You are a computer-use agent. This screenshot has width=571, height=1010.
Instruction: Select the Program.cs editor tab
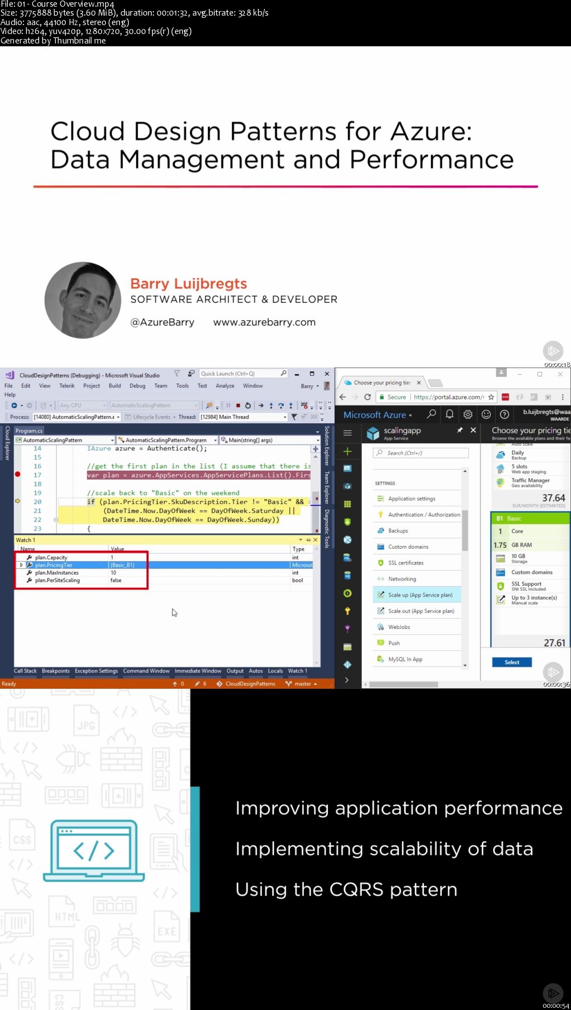tap(29, 431)
